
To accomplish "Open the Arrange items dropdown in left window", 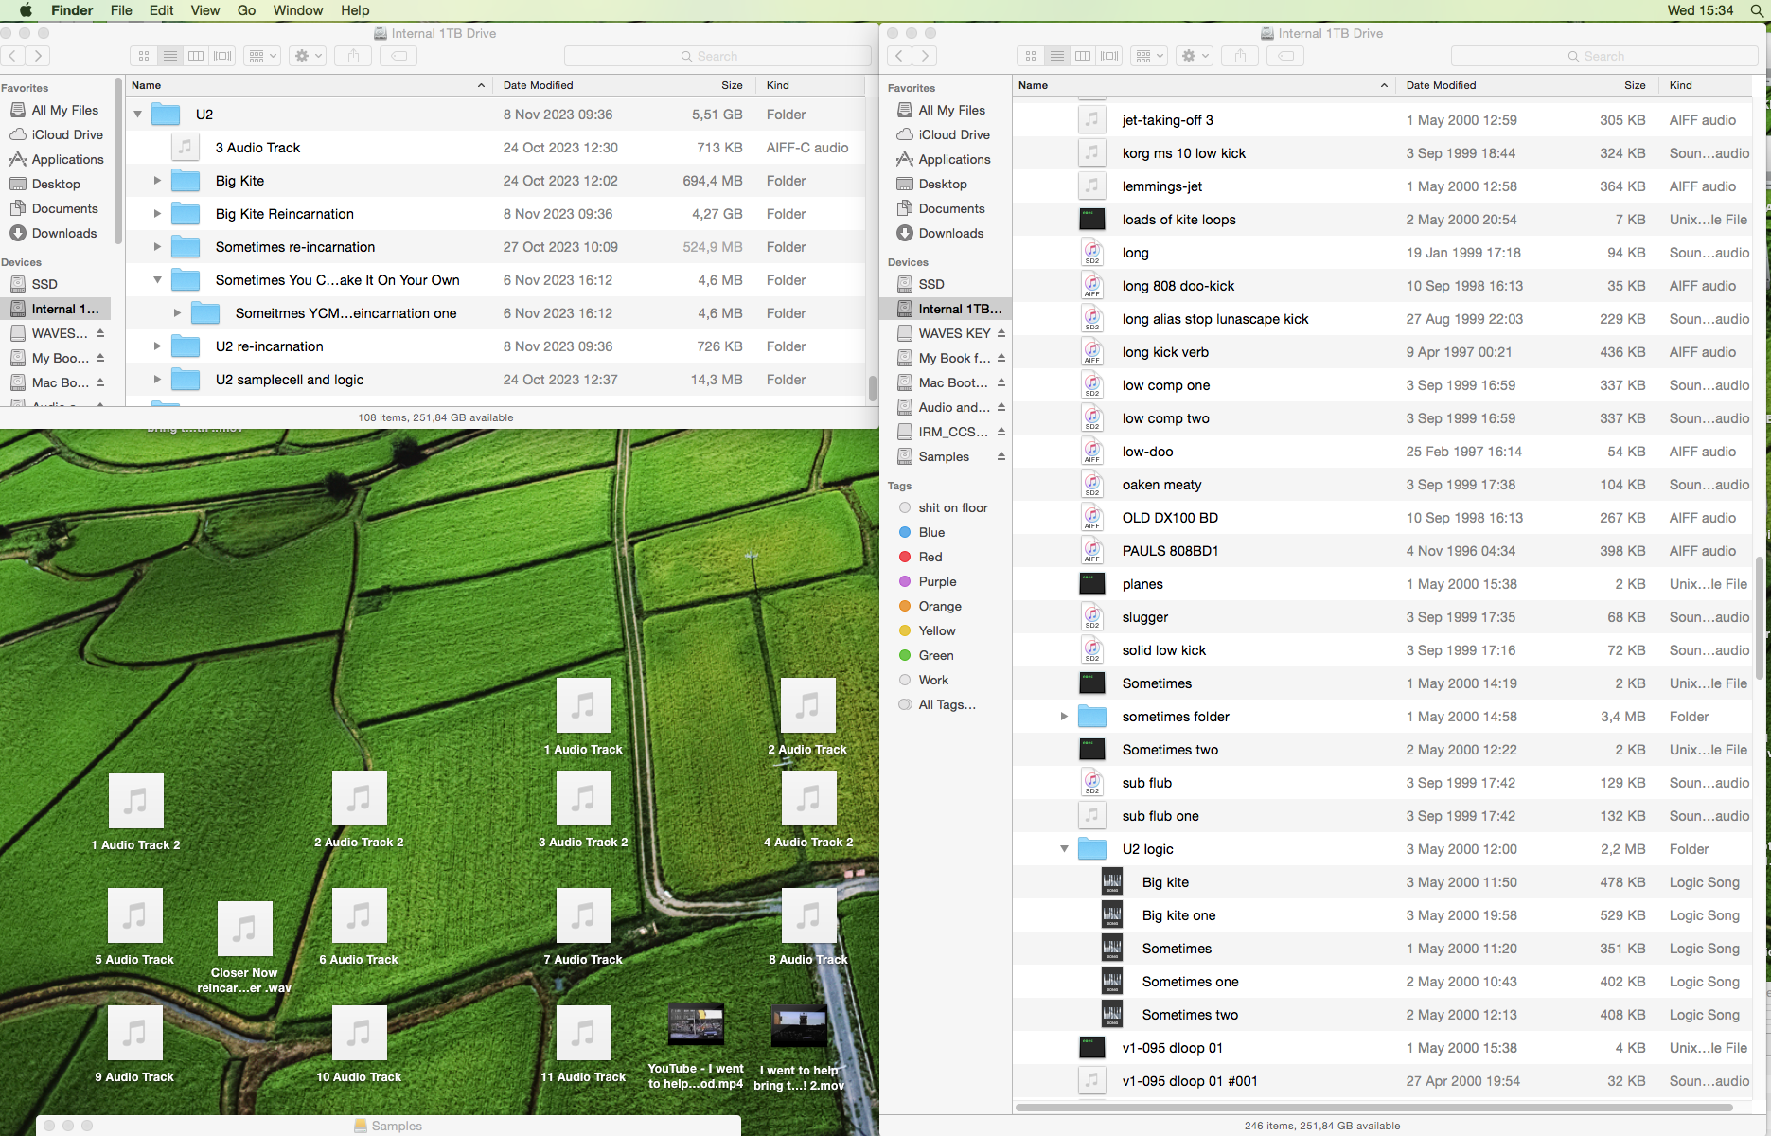I will (261, 56).
